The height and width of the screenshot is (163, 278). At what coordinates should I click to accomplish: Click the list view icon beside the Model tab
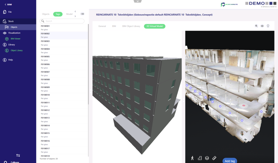83,14
